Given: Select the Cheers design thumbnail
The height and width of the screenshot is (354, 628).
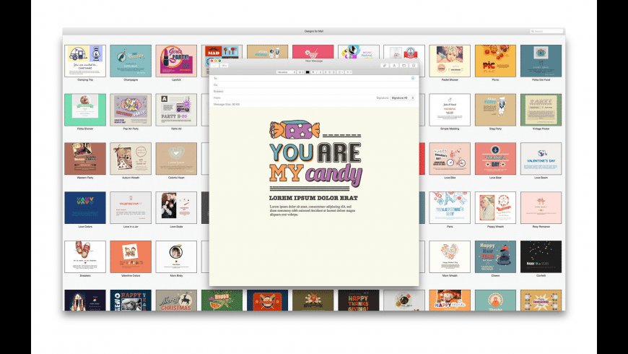Looking at the screenshot, I should point(495,256).
